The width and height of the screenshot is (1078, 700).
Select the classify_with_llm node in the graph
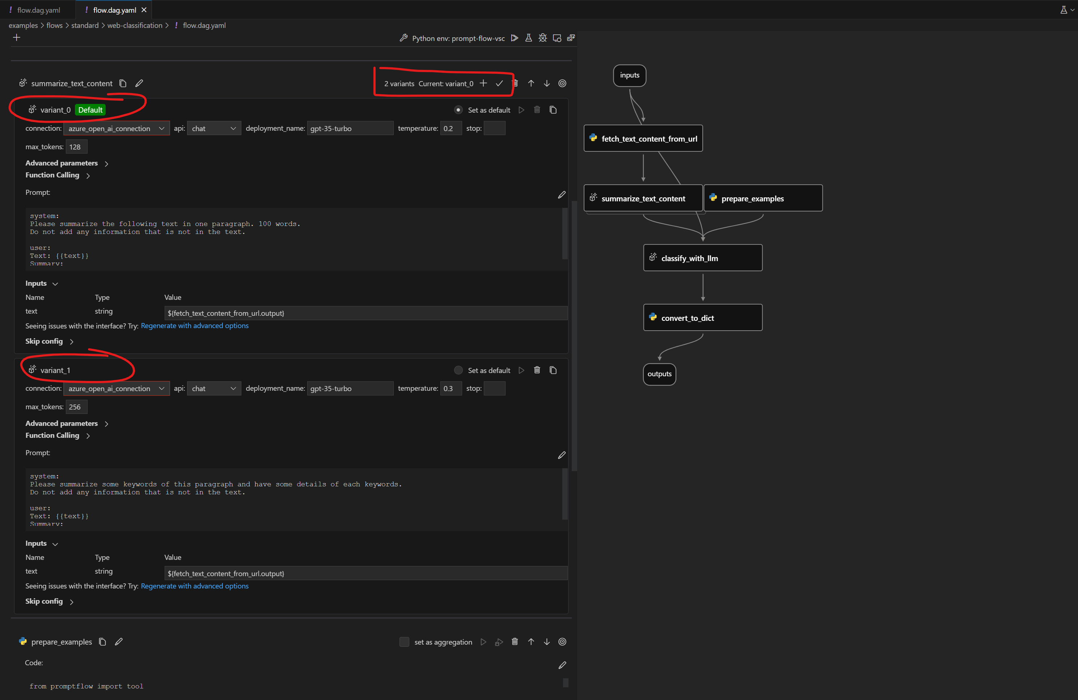(702, 258)
